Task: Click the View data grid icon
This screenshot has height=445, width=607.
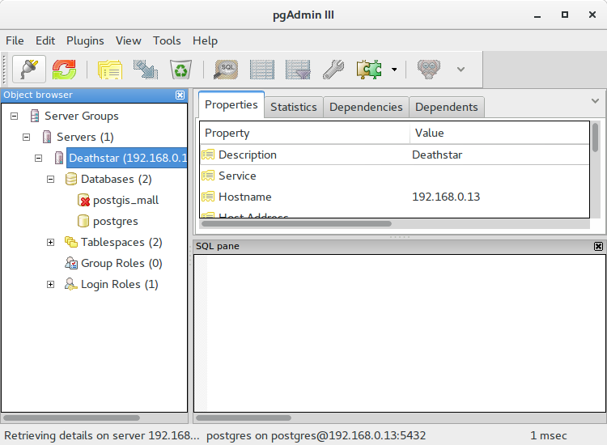Action: [262, 70]
